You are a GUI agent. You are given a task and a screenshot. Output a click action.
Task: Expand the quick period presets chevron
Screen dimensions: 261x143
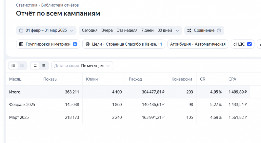click(177, 31)
